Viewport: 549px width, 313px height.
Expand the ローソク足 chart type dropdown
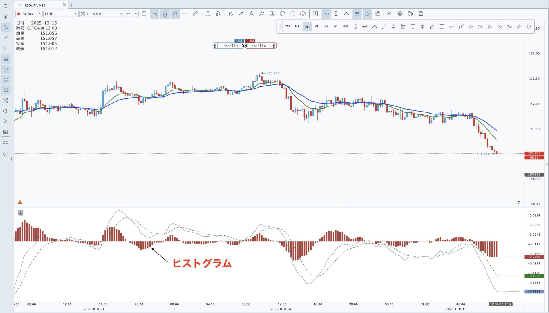101,14
